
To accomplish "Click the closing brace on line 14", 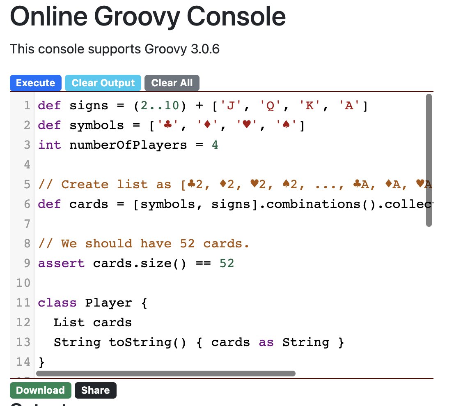I will click(x=41, y=362).
